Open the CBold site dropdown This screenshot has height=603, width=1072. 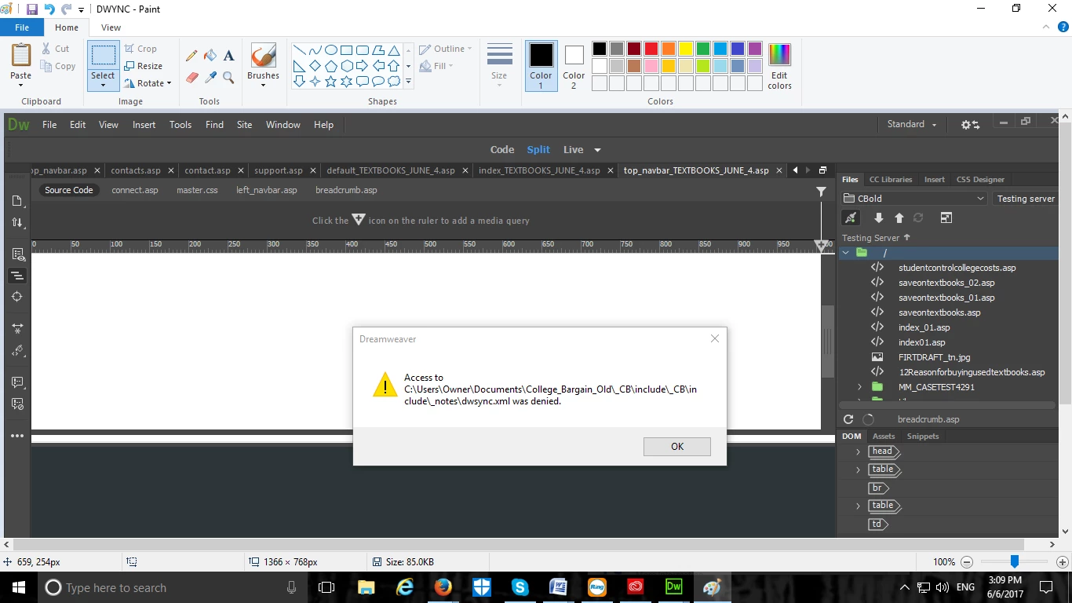pyautogui.click(x=914, y=199)
